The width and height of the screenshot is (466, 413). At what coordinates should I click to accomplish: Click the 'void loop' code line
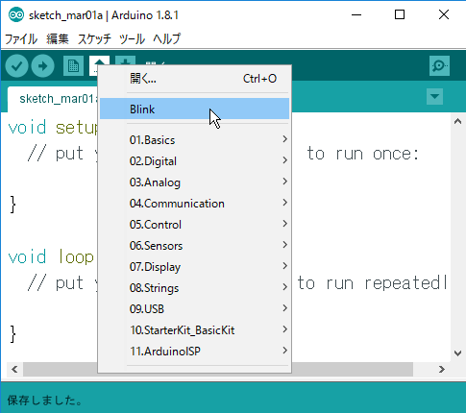coord(51,257)
